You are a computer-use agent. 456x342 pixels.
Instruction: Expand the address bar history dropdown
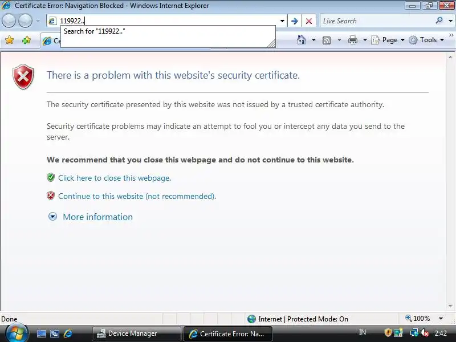(282, 21)
